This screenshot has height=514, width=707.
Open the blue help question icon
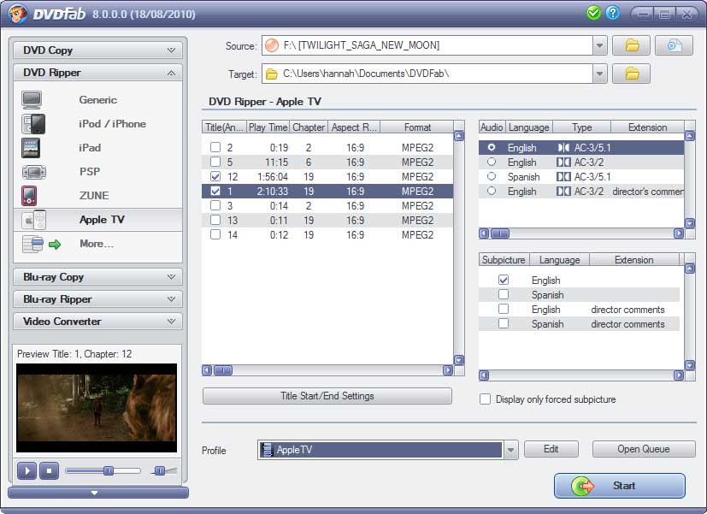(612, 13)
